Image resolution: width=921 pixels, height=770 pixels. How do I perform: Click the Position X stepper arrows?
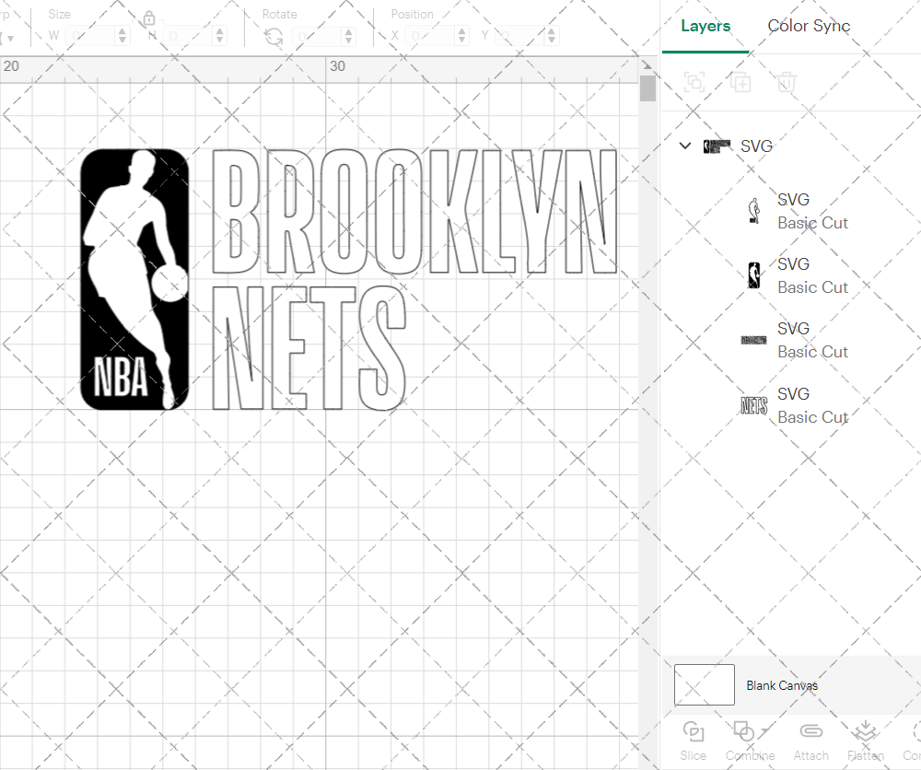tap(462, 36)
